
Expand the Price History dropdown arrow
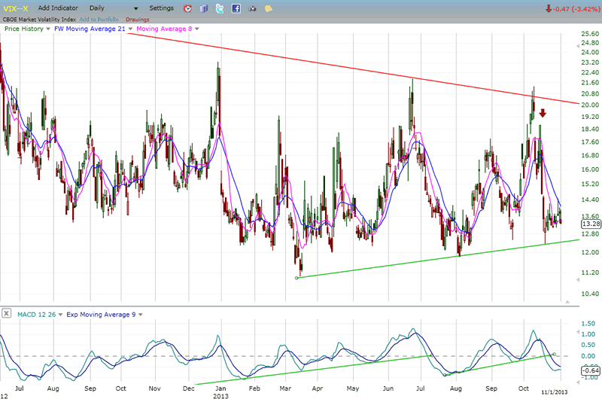click(x=48, y=29)
